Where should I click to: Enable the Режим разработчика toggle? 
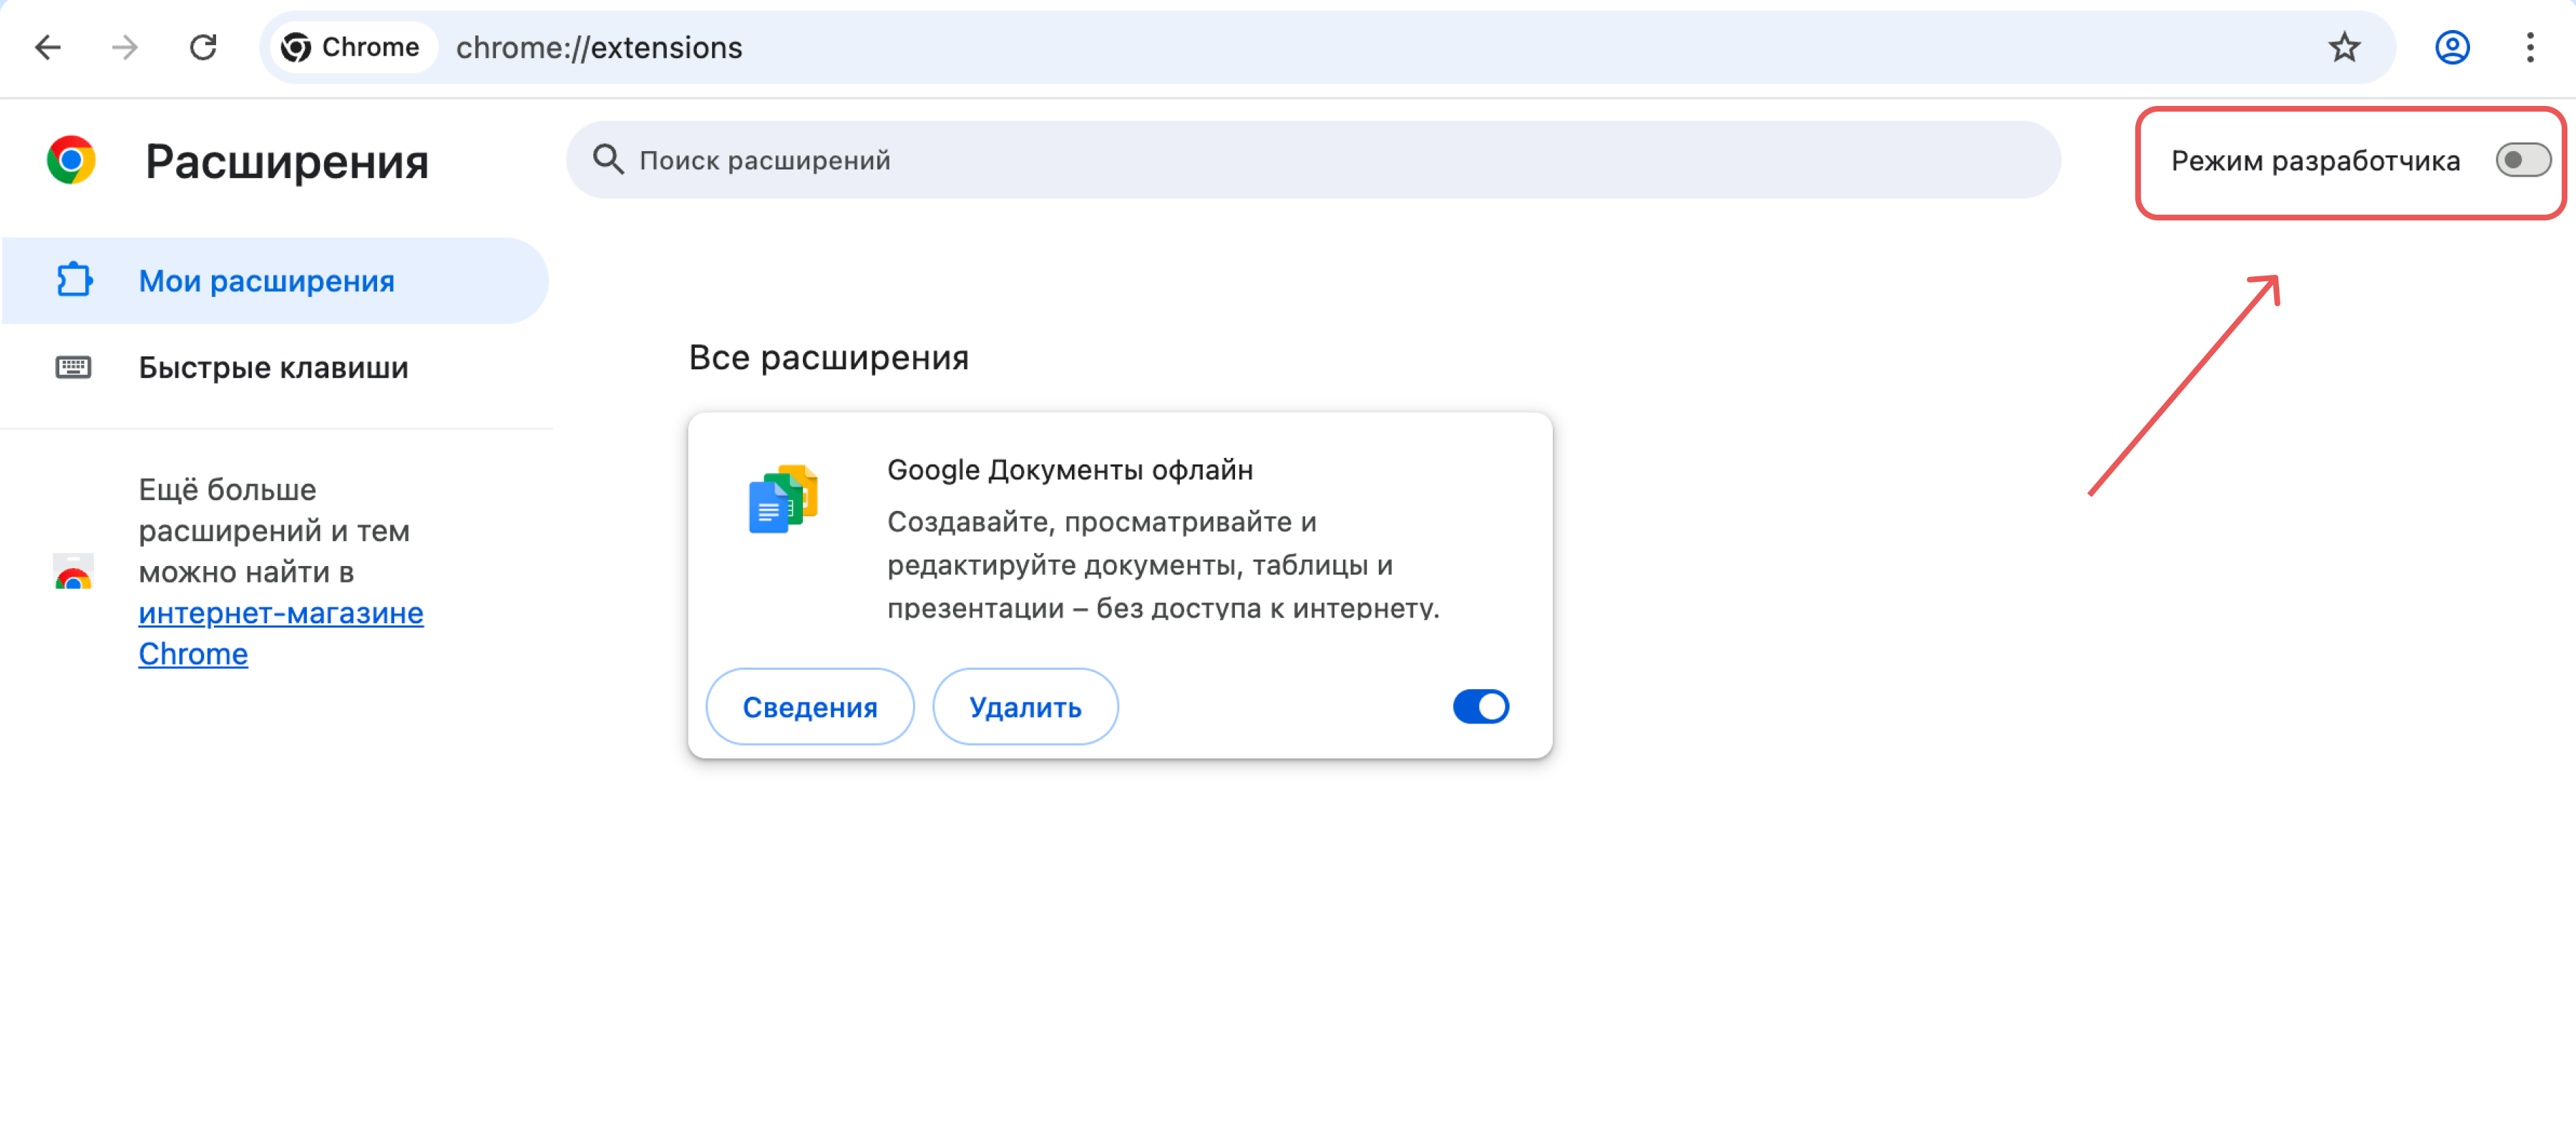[2522, 160]
